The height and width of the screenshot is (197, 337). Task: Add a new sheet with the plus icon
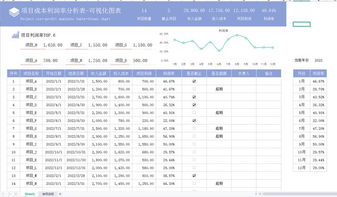[60, 194]
